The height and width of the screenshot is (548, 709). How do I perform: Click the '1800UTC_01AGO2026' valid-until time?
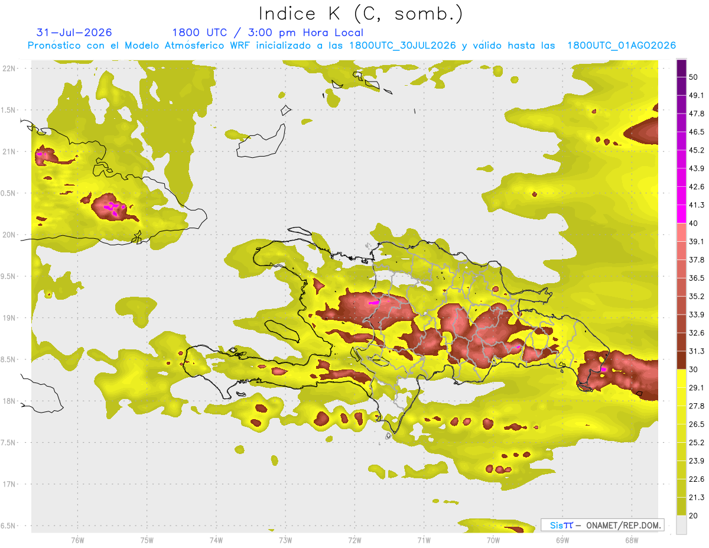pyautogui.click(x=622, y=46)
